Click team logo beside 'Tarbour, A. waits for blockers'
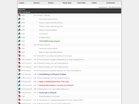139x104 pixels. pos(19,30)
